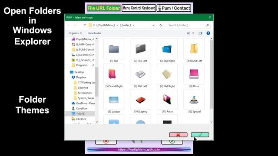Choose the (6) Flat Left folder icon
Screen dimensions: 278x156
[140, 74]
